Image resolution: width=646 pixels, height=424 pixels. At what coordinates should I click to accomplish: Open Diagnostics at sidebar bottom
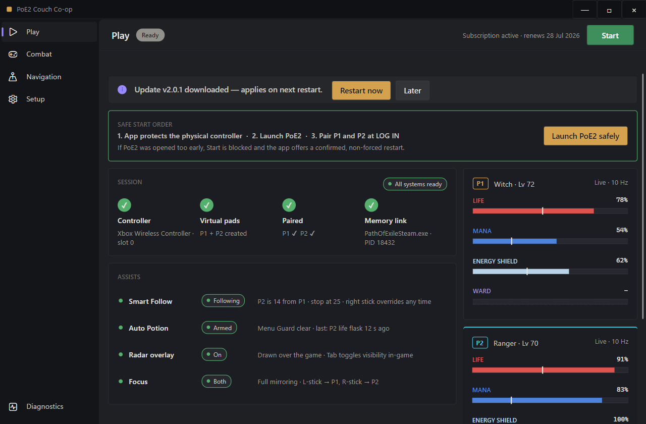(x=49, y=406)
